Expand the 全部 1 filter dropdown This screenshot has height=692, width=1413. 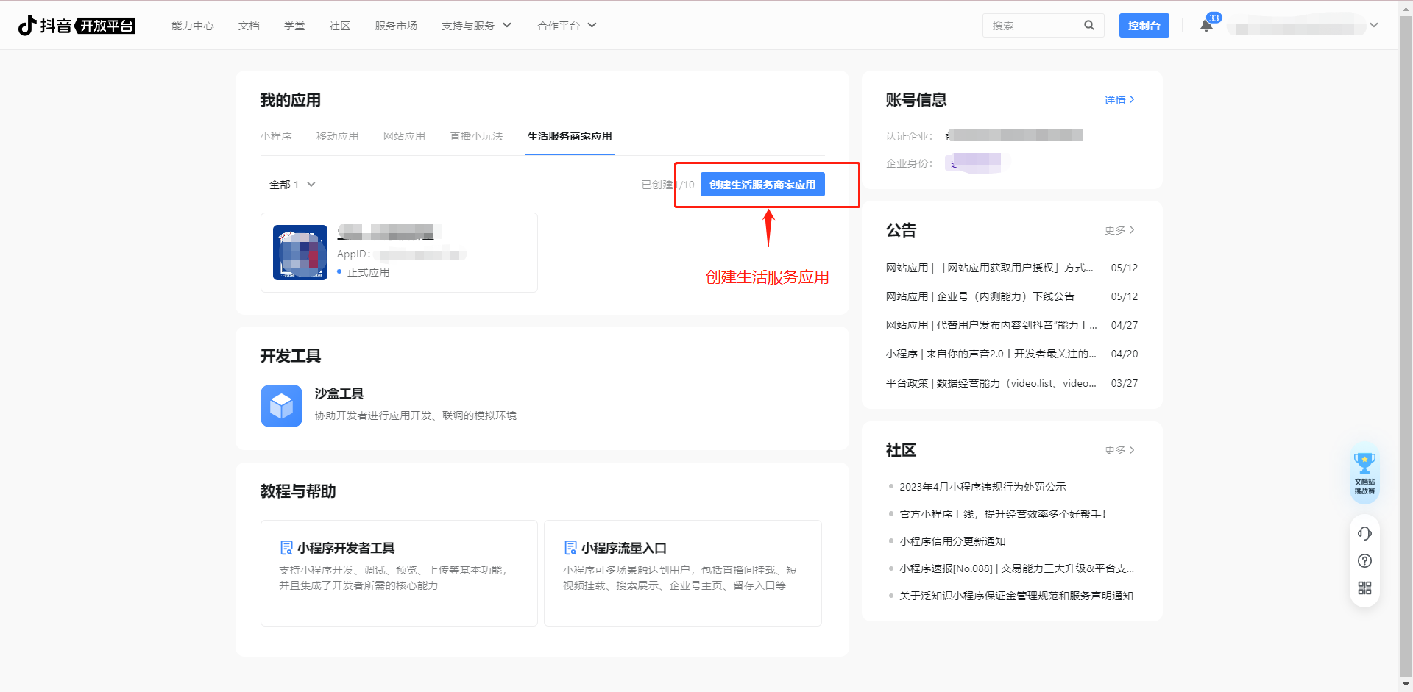point(292,185)
